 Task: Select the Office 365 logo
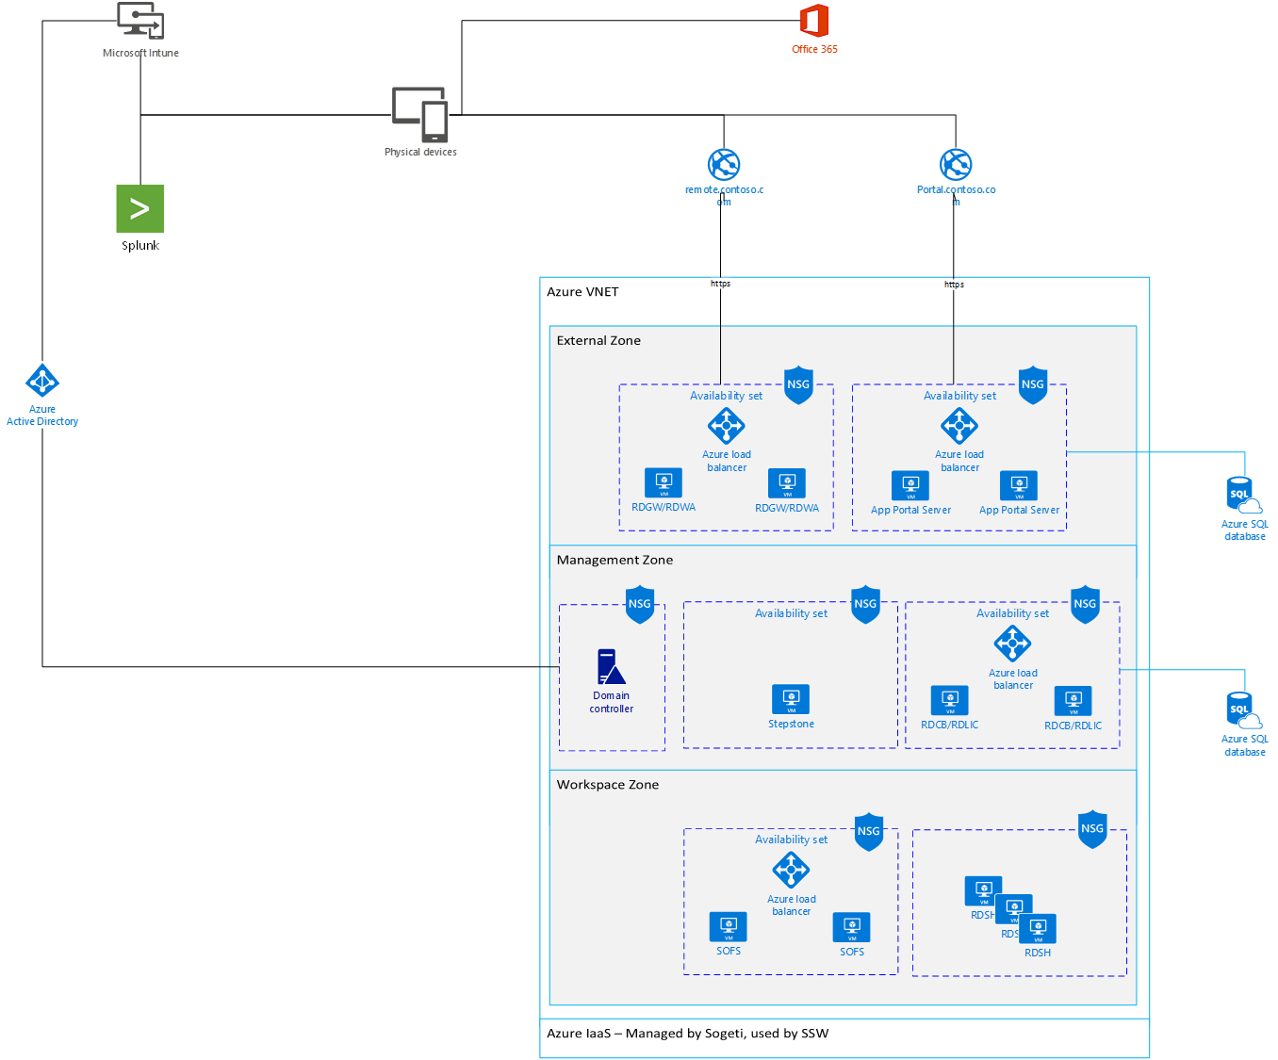[814, 22]
